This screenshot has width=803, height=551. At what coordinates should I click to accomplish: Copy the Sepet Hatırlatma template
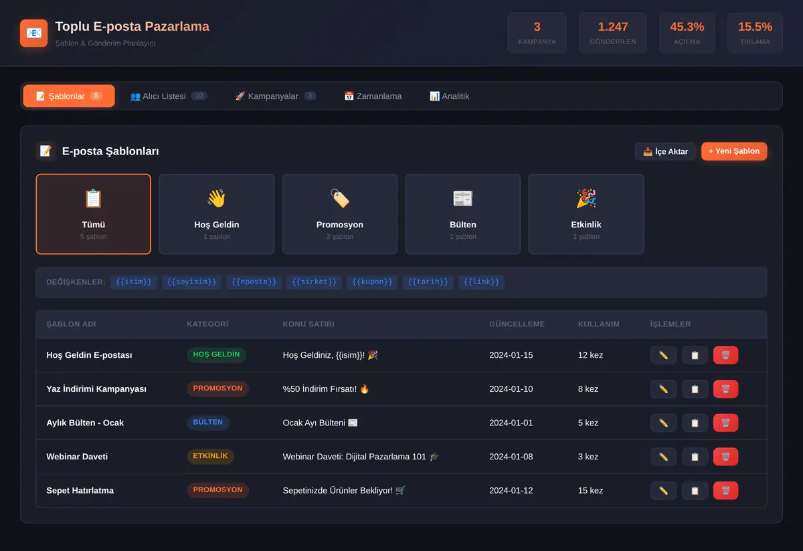pyautogui.click(x=695, y=491)
